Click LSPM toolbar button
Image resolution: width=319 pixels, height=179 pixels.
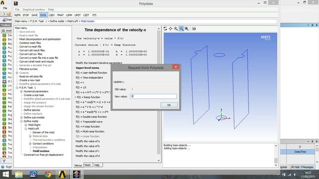(x=69, y=15)
